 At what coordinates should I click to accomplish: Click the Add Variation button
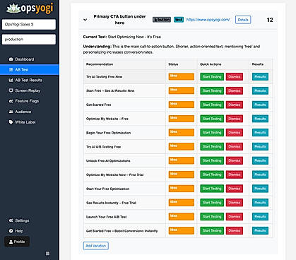tap(96, 246)
